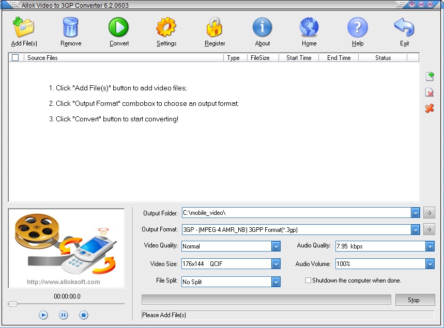Click the alloksoft.com preview thumbnail
This screenshot has height=328, width=444.
66,248
